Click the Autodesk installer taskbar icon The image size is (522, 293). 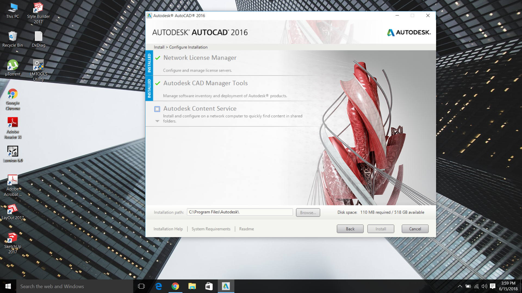(x=226, y=286)
